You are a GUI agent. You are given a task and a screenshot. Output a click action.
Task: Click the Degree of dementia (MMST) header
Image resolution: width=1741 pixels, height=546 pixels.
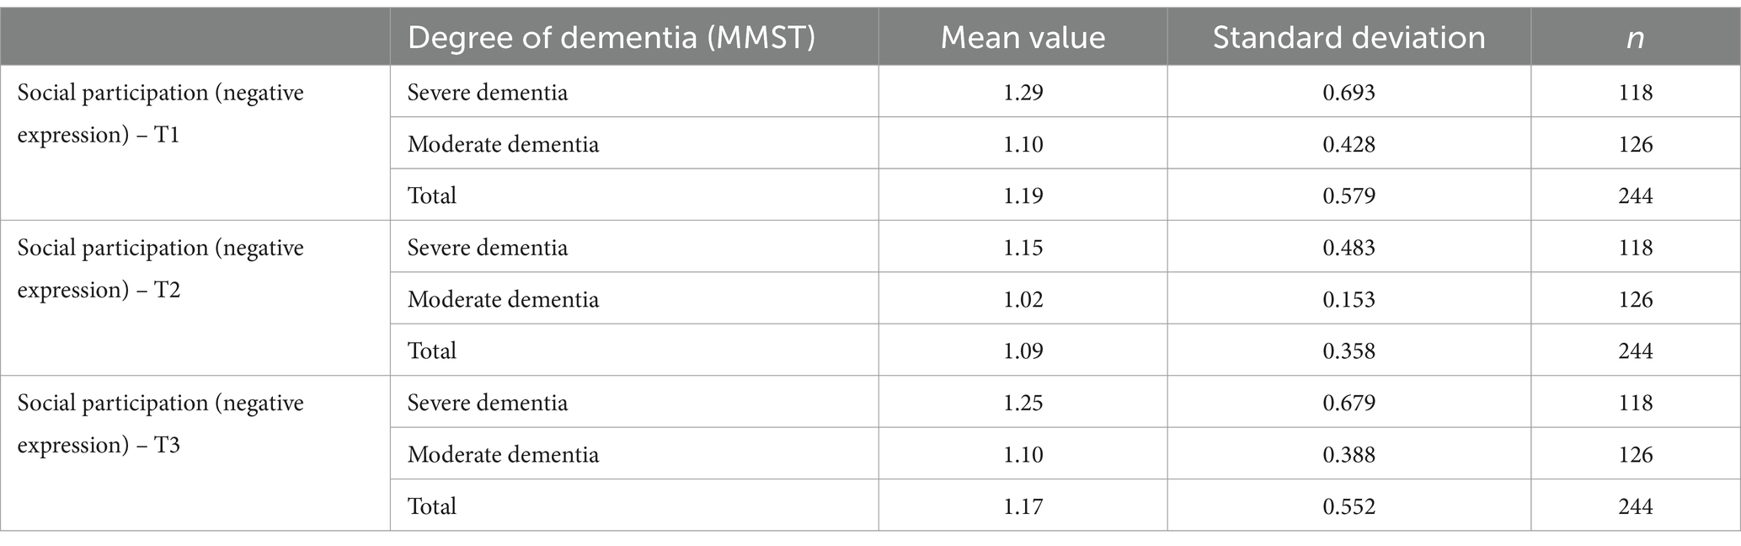tap(611, 38)
